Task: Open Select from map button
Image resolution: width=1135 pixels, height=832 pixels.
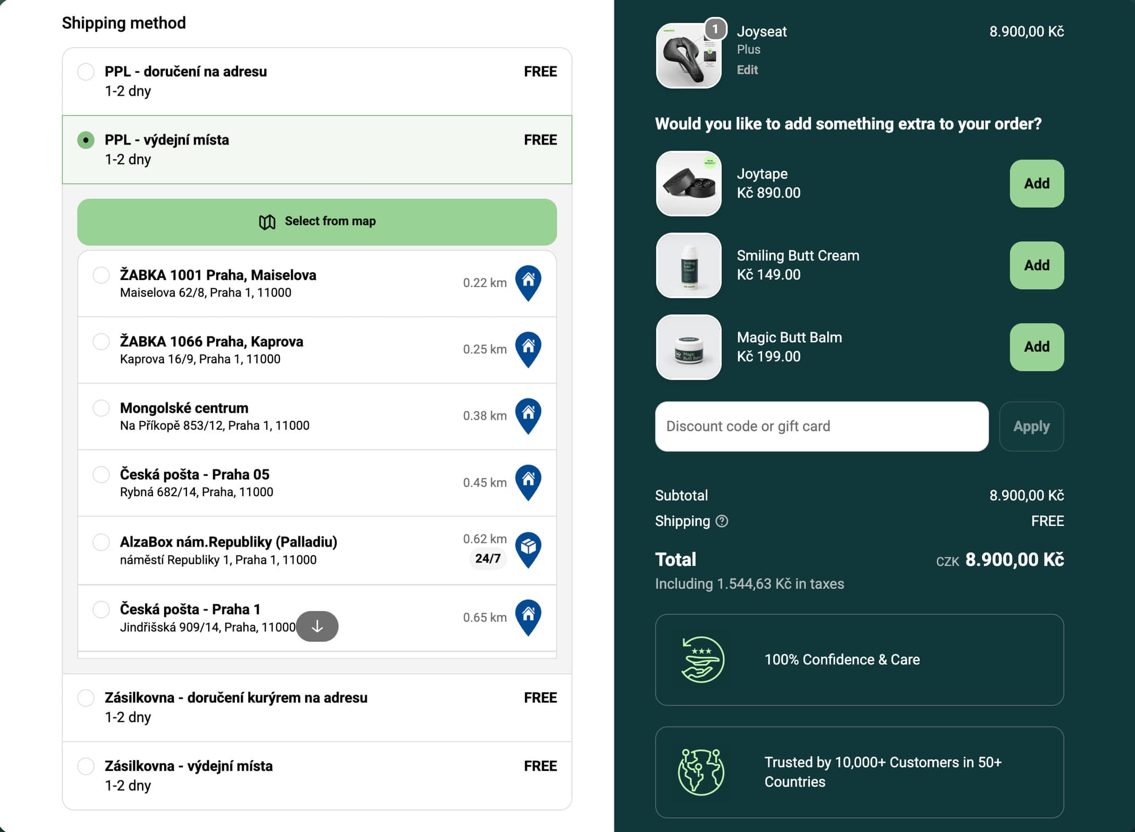Action: click(x=317, y=222)
